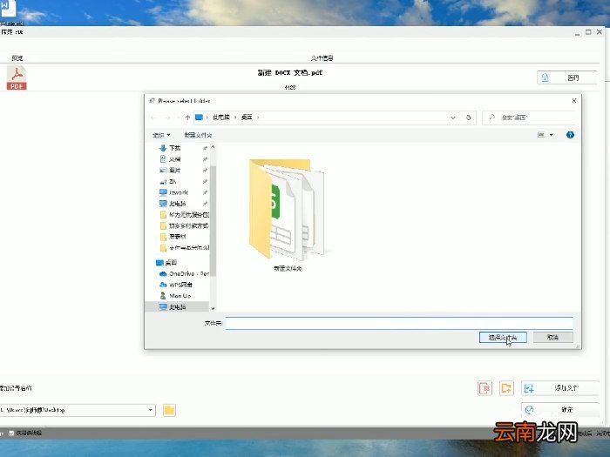
Task: Select 下载 in the navigation pane
Action: (x=174, y=148)
